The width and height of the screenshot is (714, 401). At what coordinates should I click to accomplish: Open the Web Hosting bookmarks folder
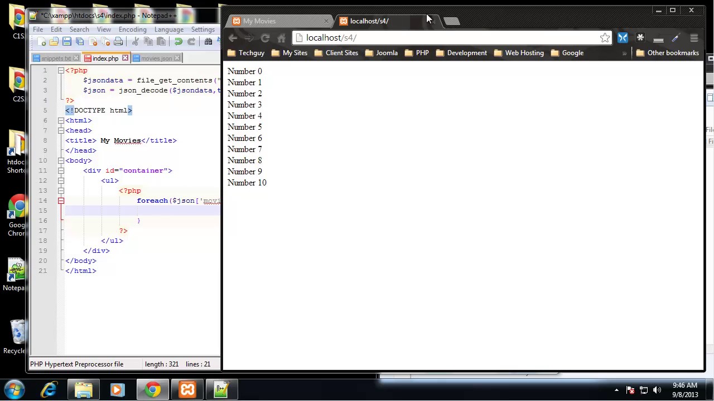518,53
